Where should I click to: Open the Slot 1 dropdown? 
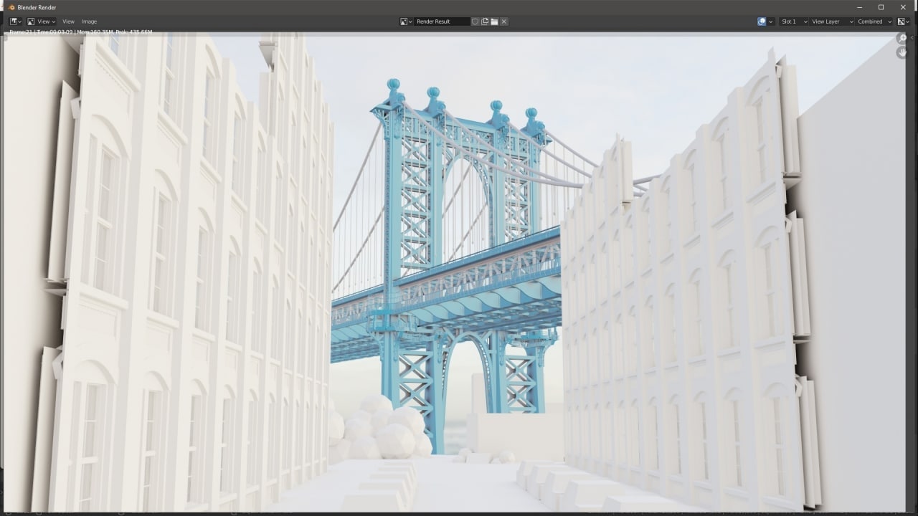(x=793, y=21)
